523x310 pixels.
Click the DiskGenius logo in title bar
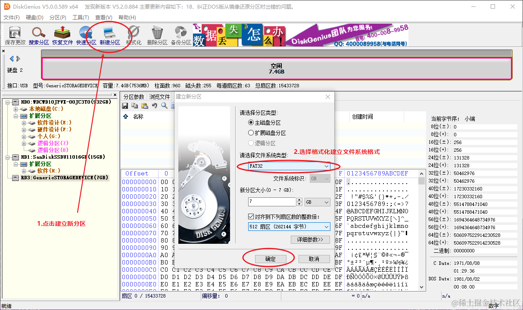[x=7, y=7]
